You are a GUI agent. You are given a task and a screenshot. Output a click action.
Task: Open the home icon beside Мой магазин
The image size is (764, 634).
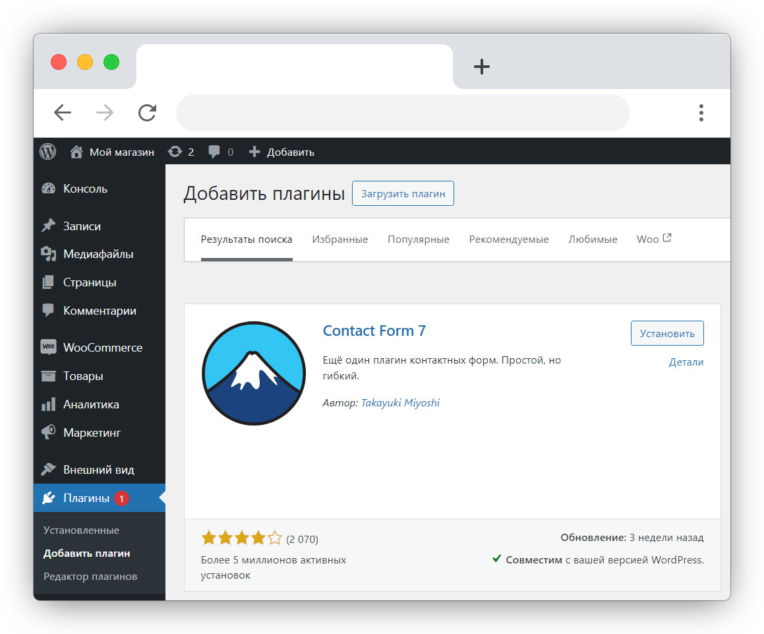(x=76, y=152)
